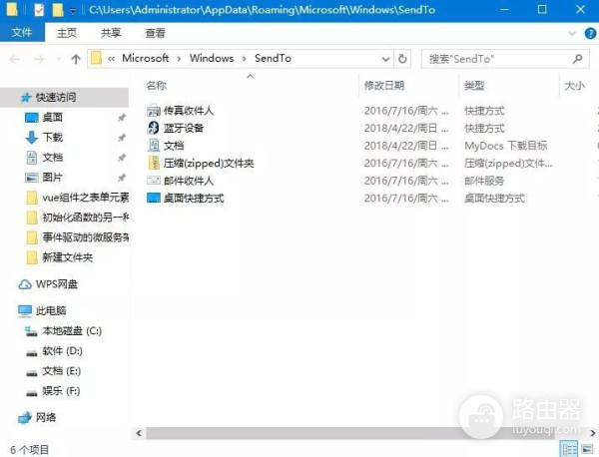This screenshot has height=457, width=599.
Task: Select the 压缩(zipped)文件夹 zip icon
Action: coord(154,163)
